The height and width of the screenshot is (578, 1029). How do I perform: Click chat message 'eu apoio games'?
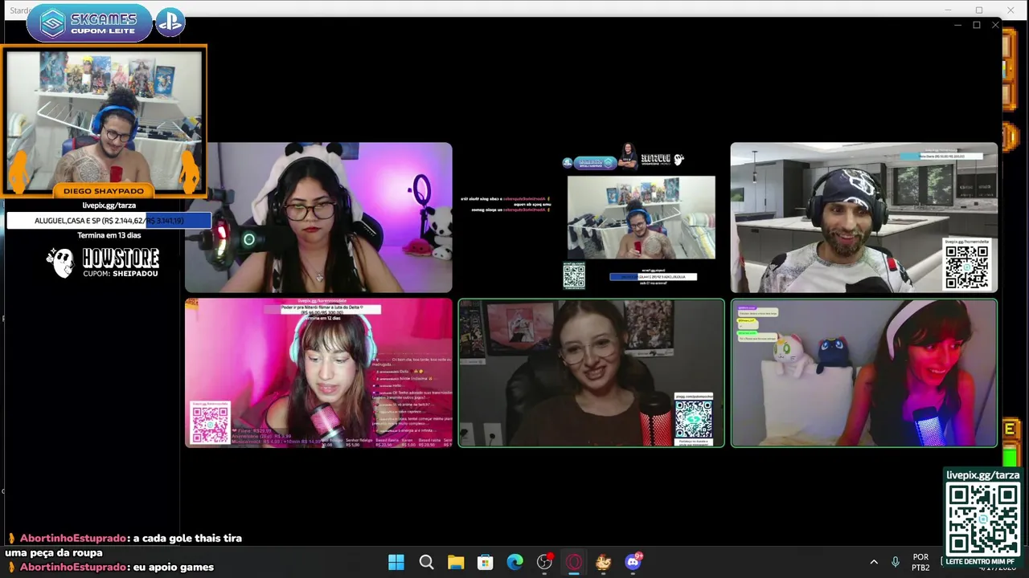pos(174,567)
